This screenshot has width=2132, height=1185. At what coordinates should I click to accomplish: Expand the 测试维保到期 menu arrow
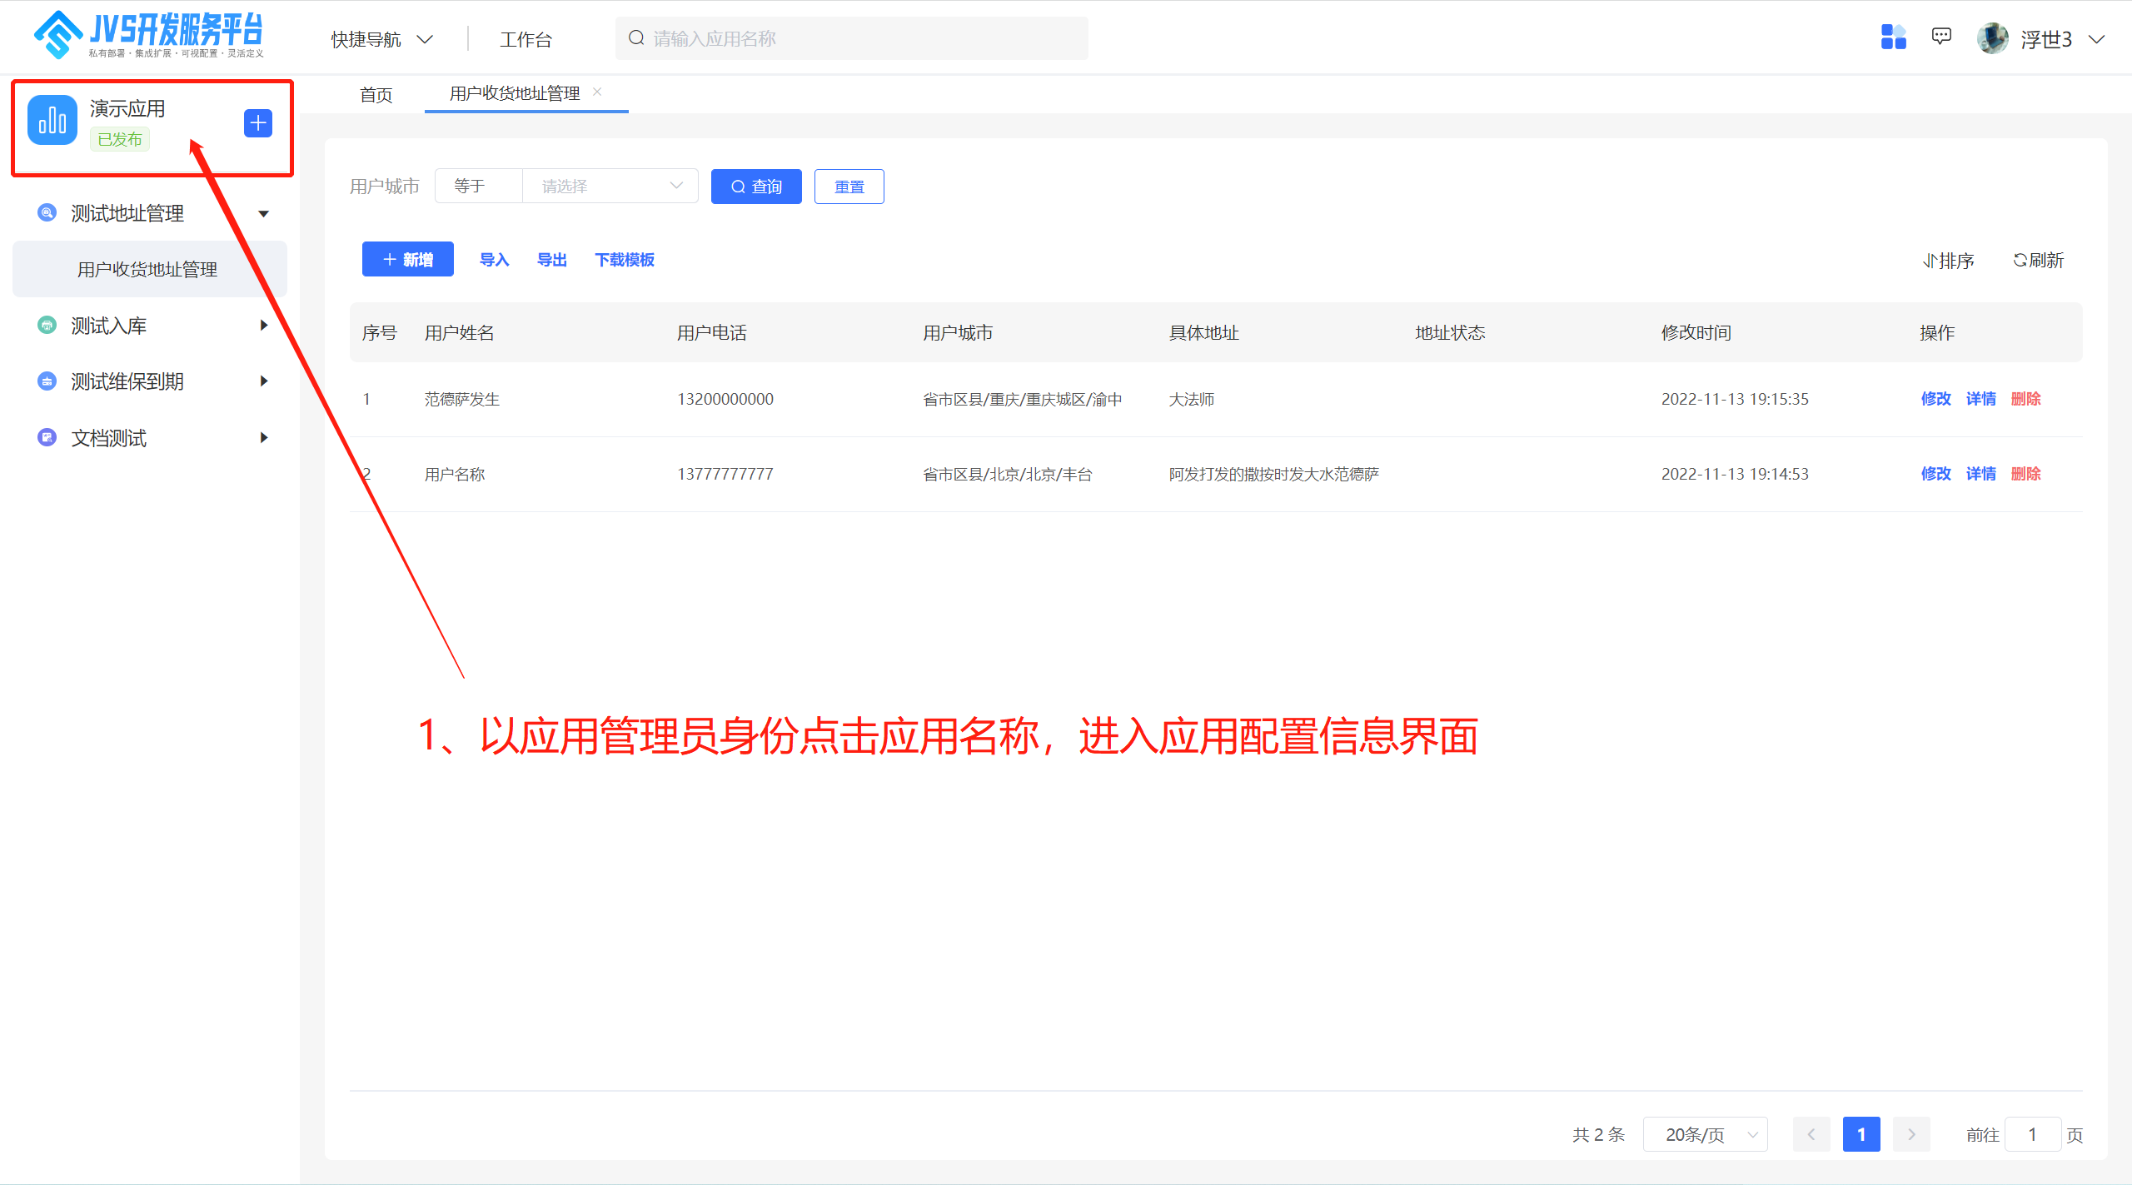coord(264,381)
